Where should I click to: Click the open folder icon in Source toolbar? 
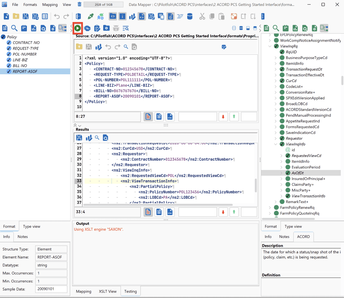tap(79, 47)
